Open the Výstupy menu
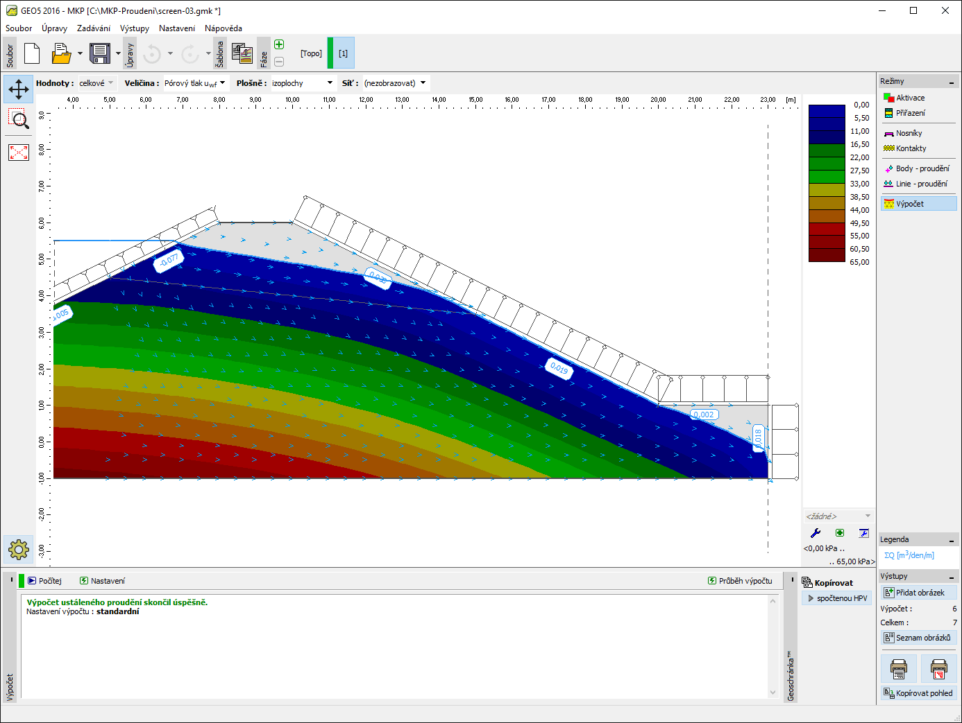Screen dimensions: 962x723 [x=135, y=28]
